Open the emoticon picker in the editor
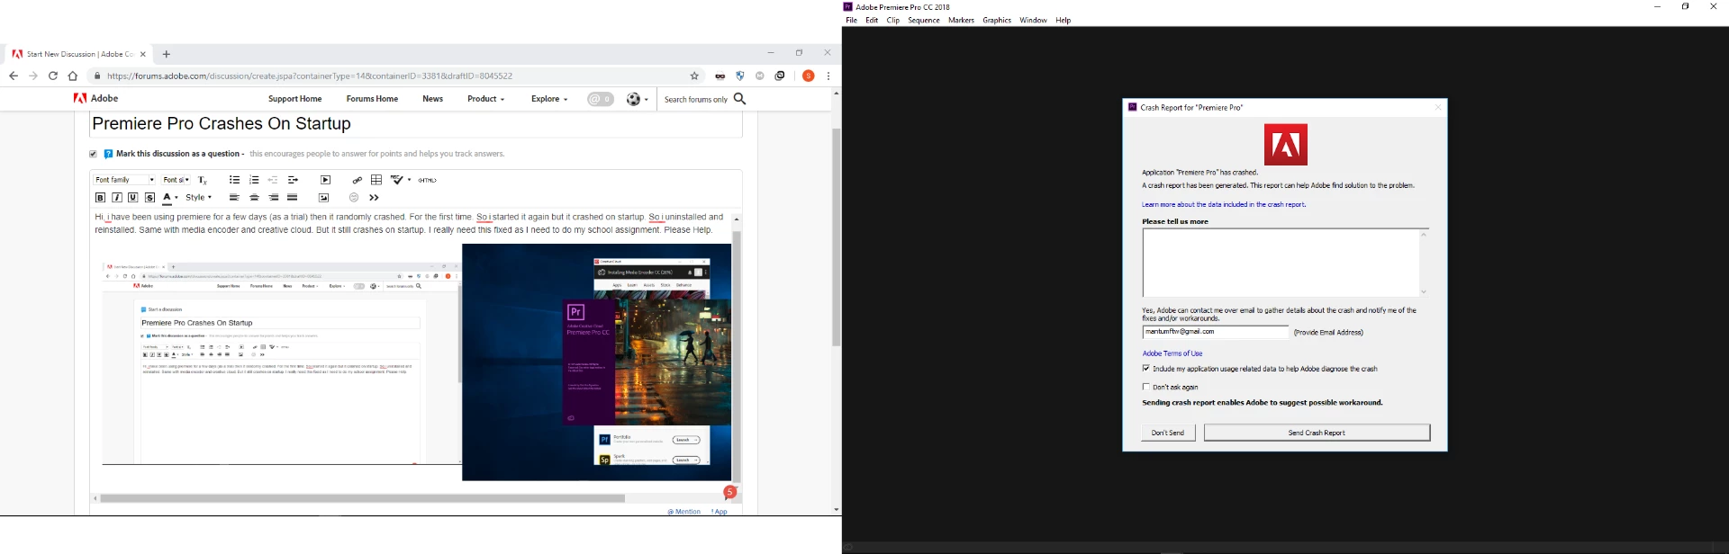Screen dimensions: 1729x554 coord(354,198)
